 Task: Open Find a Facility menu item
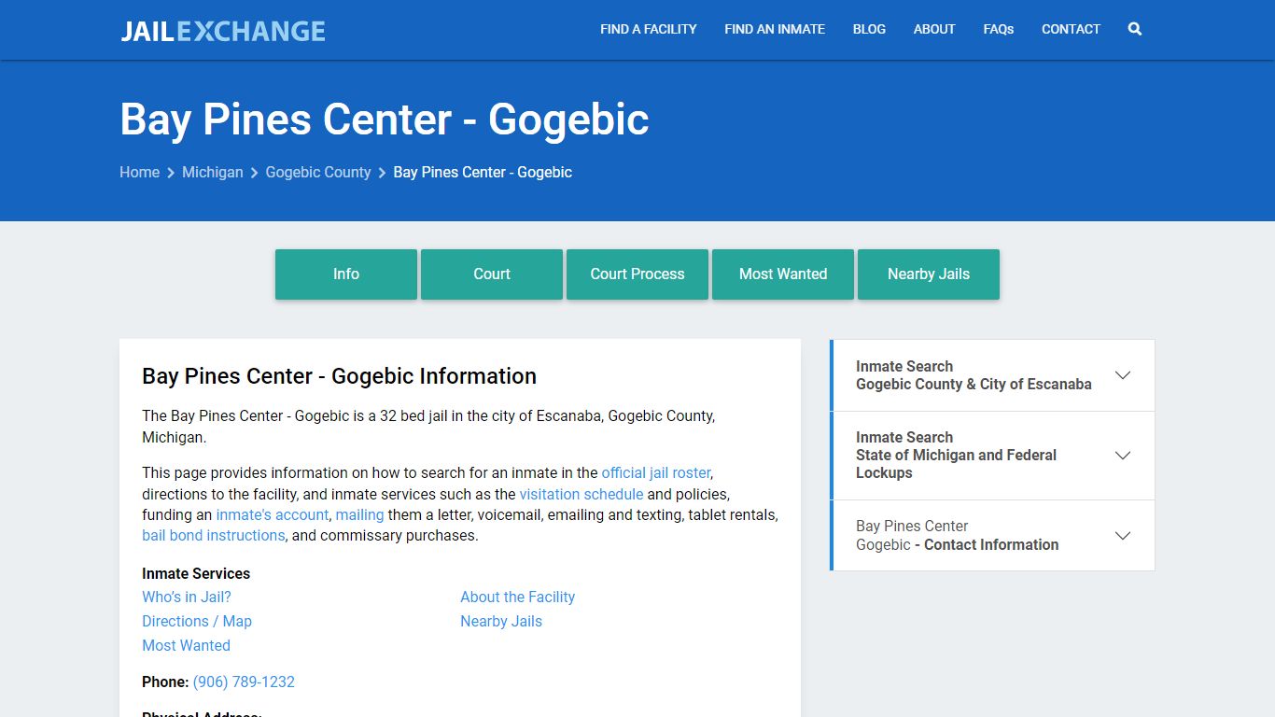(649, 29)
